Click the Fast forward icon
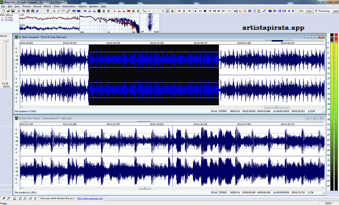 coord(219,11)
